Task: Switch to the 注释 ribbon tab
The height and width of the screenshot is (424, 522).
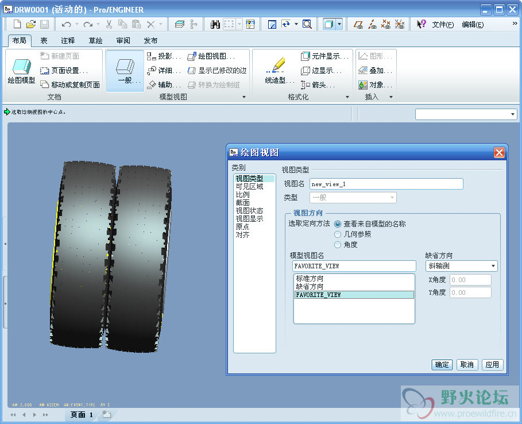Action: click(68, 41)
